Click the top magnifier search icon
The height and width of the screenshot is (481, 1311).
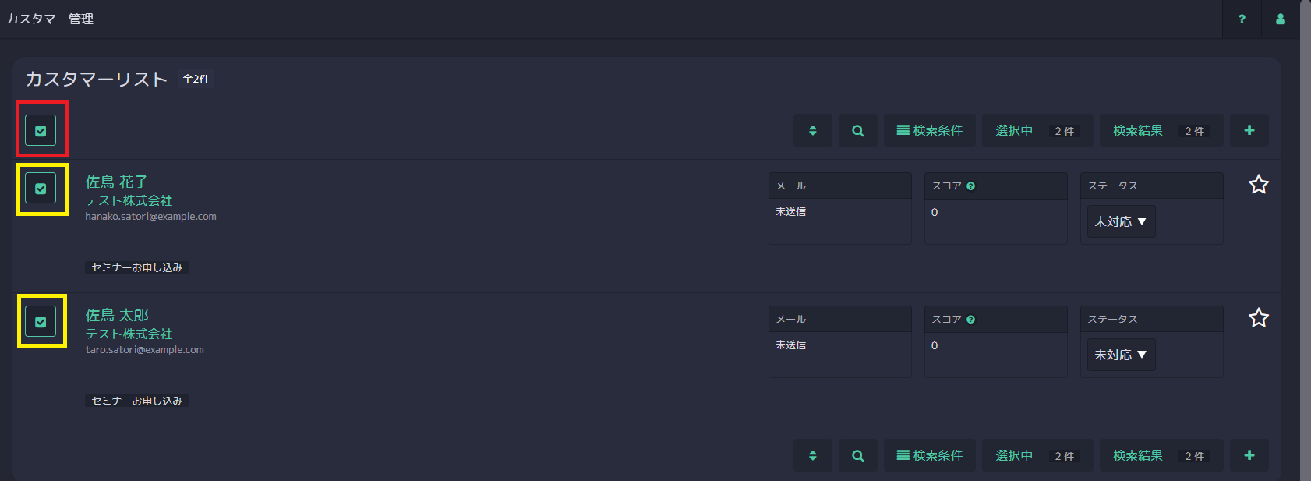tap(858, 130)
